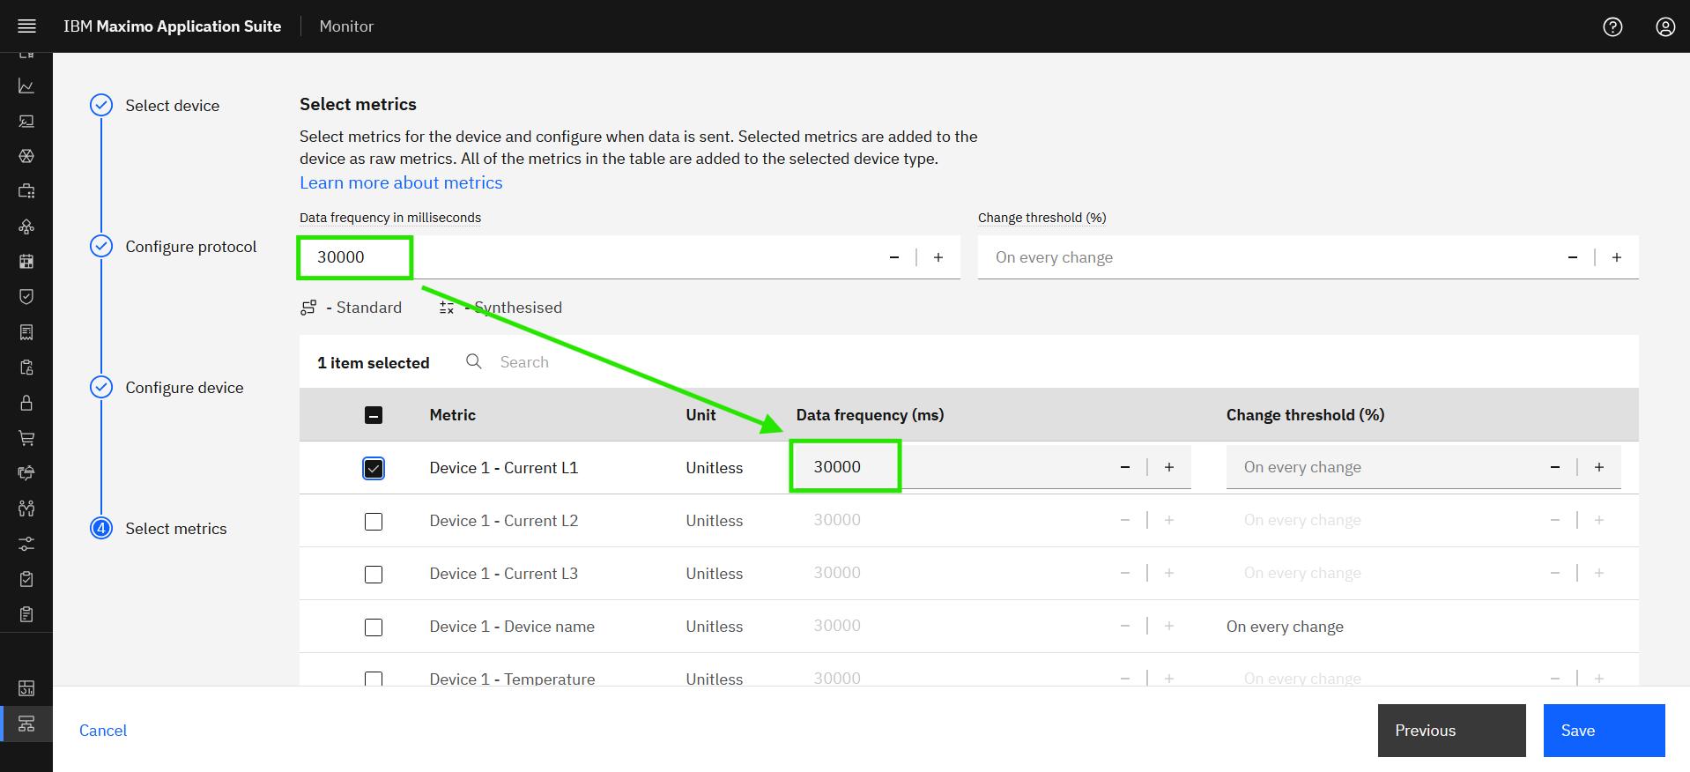
Task: Check the Device 1 - Current L2 checkbox
Action: tap(374, 521)
